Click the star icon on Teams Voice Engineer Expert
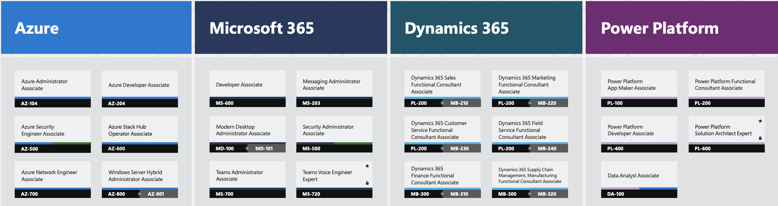Viewport: 778px width, 206px height. (367, 166)
